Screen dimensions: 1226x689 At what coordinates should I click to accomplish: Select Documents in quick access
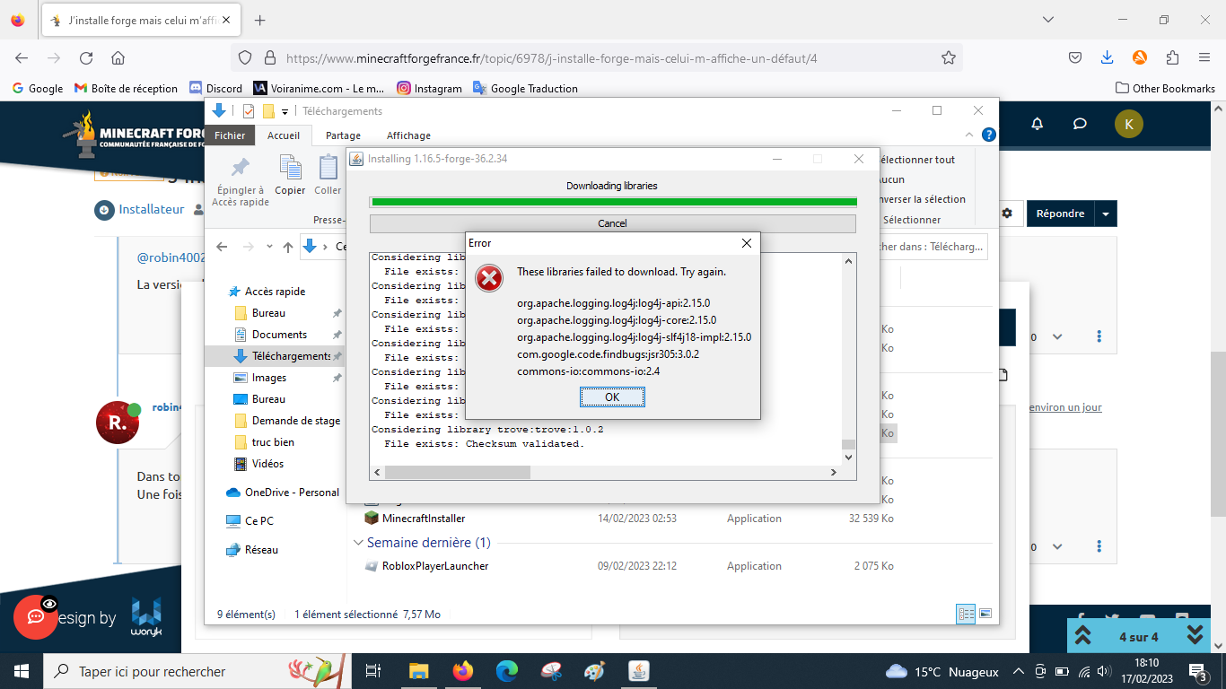pyautogui.click(x=279, y=335)
